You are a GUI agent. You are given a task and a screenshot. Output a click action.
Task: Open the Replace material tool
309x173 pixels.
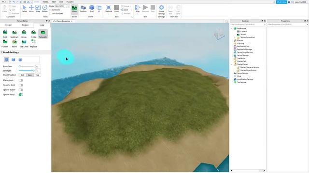tap(33, 43)
